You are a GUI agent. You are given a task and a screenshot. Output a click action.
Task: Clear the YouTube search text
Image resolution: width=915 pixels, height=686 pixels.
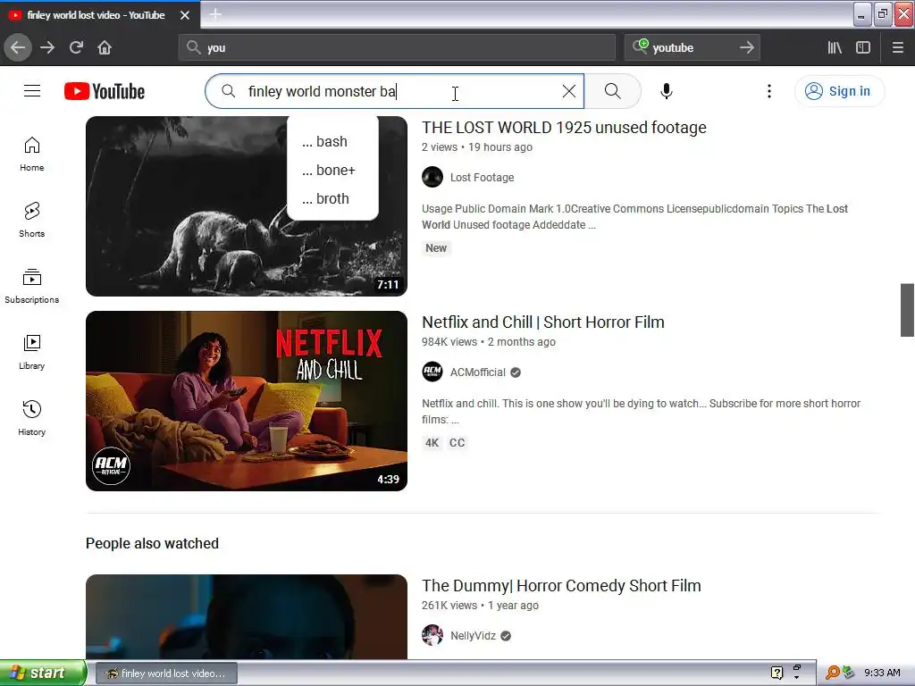[569, 91]
